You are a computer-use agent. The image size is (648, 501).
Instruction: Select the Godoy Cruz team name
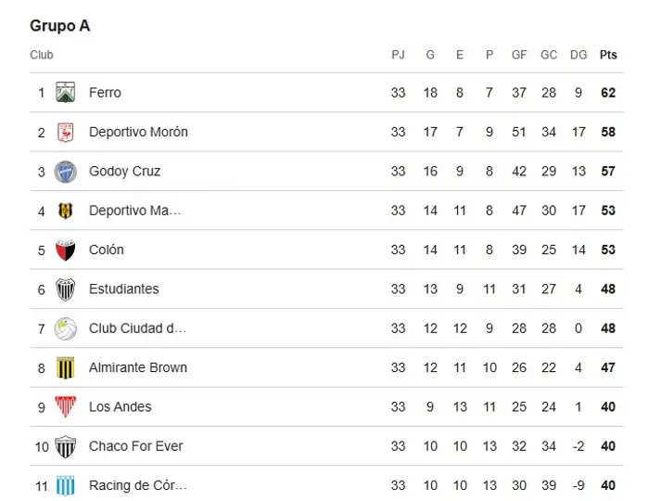[125, 172]
